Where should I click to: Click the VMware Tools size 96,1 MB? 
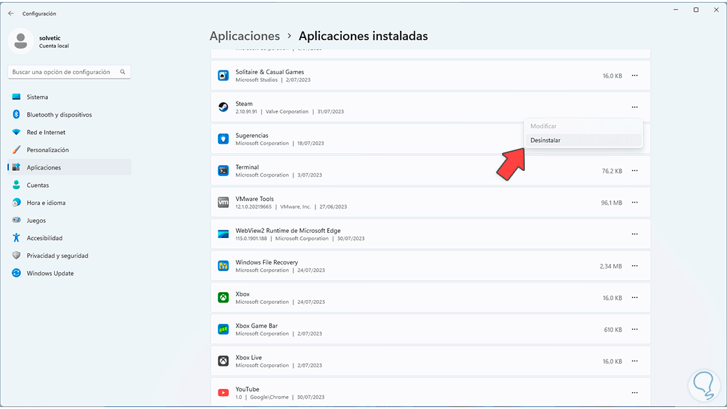pos(611,203)
